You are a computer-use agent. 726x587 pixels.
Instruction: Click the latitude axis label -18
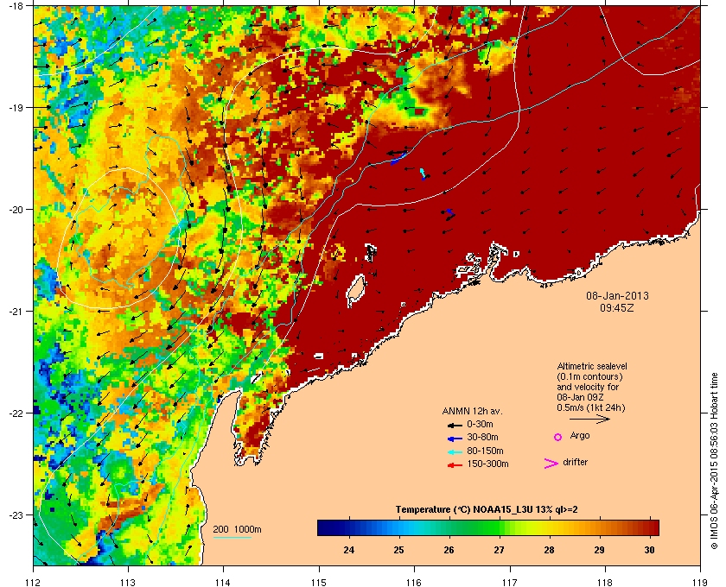point(16,5)
